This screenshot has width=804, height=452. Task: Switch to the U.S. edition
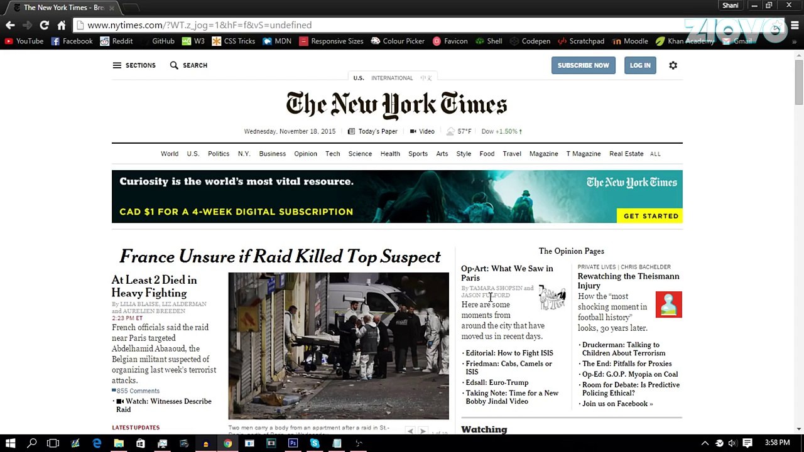point(359,78)
